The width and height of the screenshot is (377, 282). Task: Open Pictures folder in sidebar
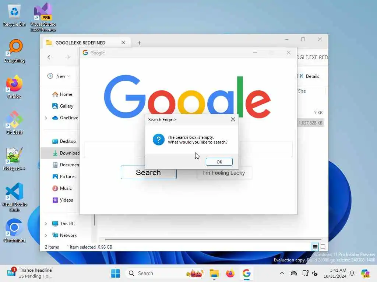[64, 177]
